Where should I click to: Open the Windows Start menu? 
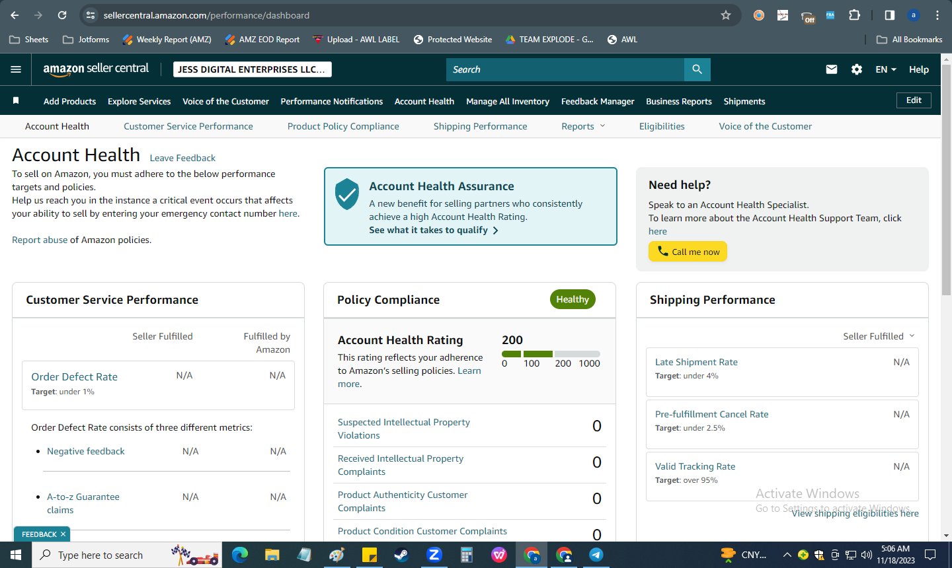(16, 555)
